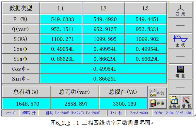Toggle the buzzer status 蜂鸣:开
Image resolution: width=196 pixels, height=128 pixels.
(29, 113)
